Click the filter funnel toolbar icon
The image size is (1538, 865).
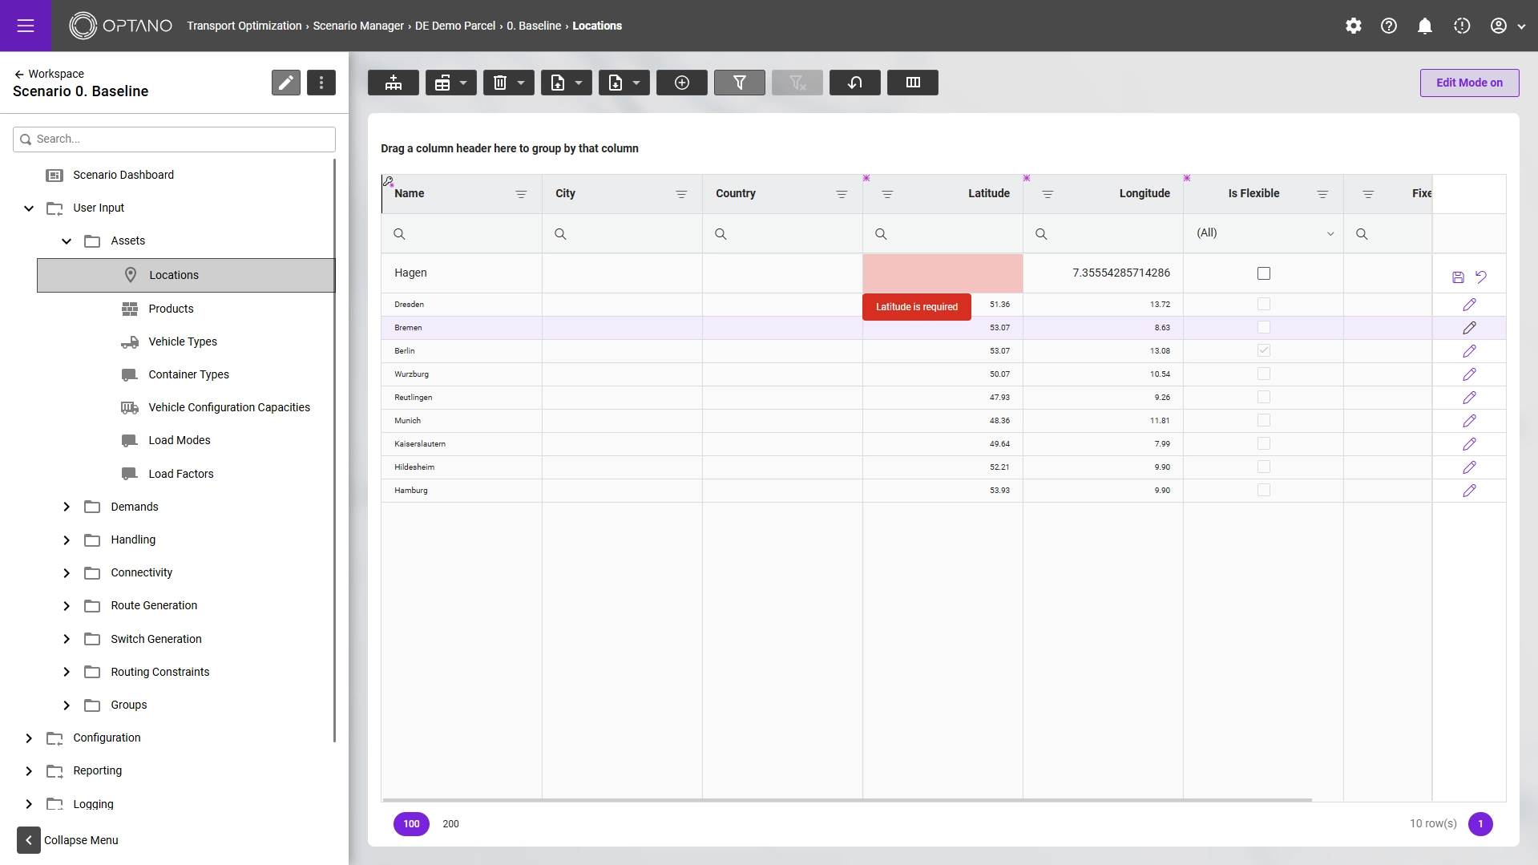[739, 83]
